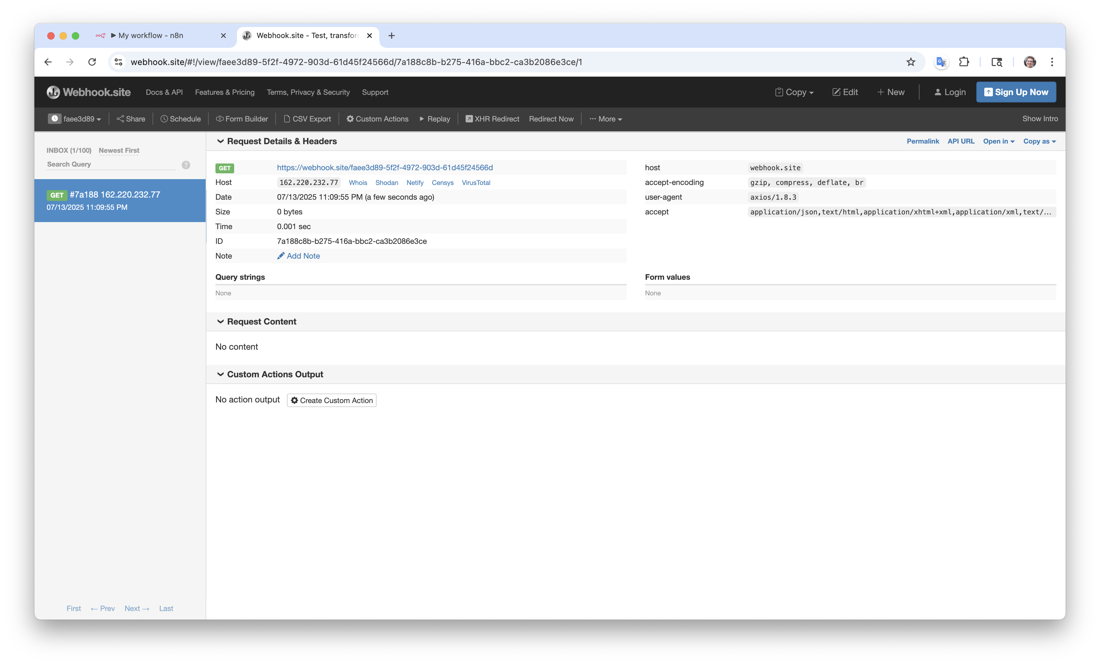Image resolution: width=1100 pixels, height=665 pixels.
Task: Click the CSV Export file icon
Action: pos(287,119)
